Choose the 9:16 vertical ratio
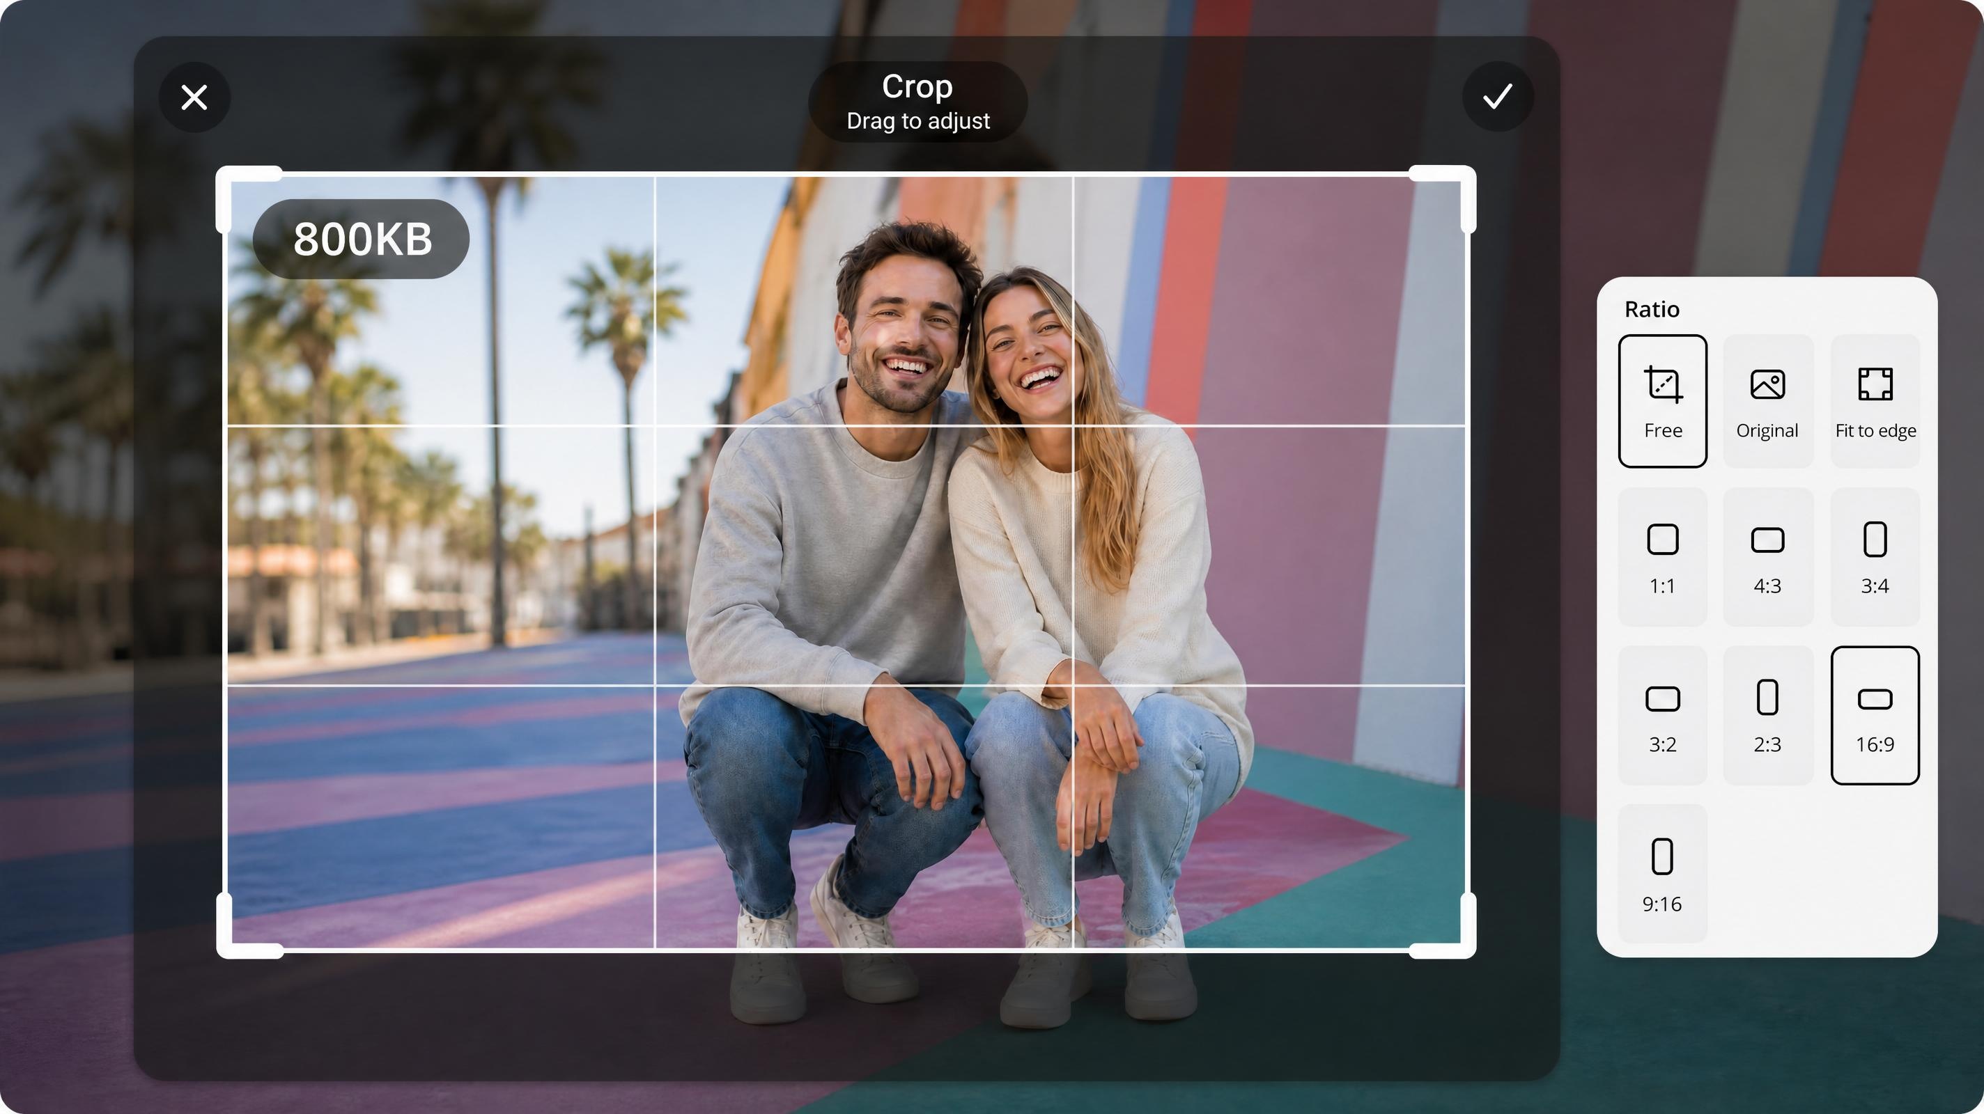Image resolution: width=1984 pixels, height=1114 pixels. [1662, 874]
